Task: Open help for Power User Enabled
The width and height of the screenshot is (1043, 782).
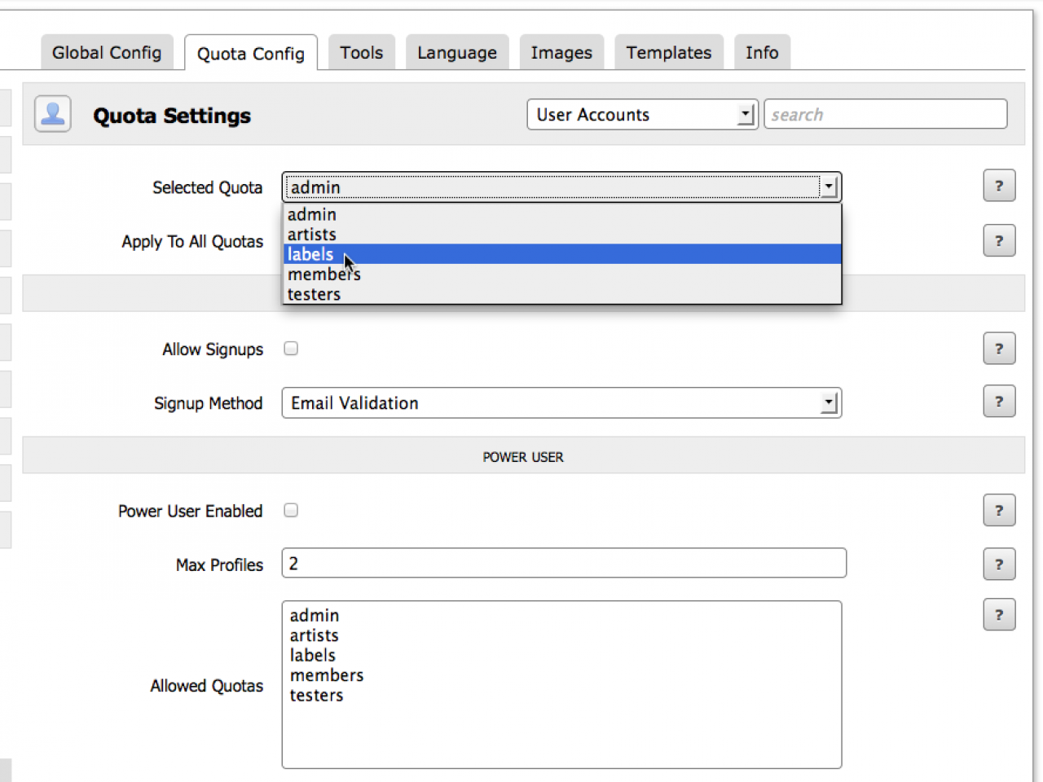Action: click(x=998, y=511)
